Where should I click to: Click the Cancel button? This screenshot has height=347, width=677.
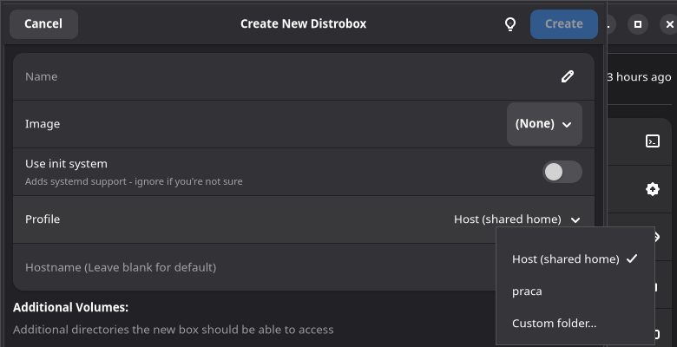(43, 24)
